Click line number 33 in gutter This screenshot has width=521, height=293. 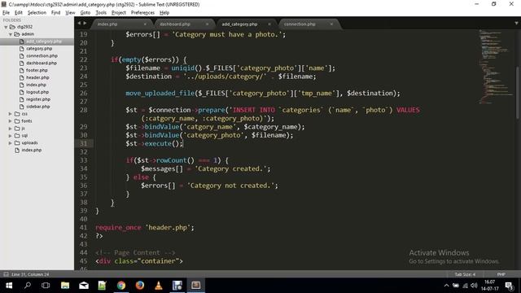tap(83, 160)
